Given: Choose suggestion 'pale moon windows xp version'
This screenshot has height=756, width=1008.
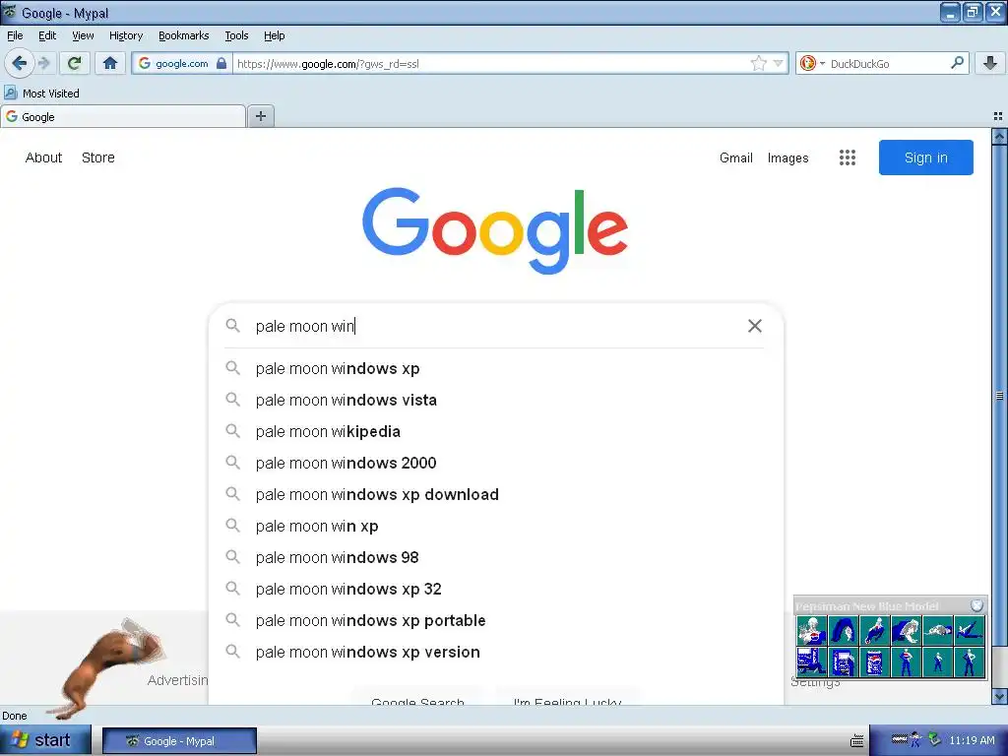Looking at the screenshot, I should tap(495, 652).
